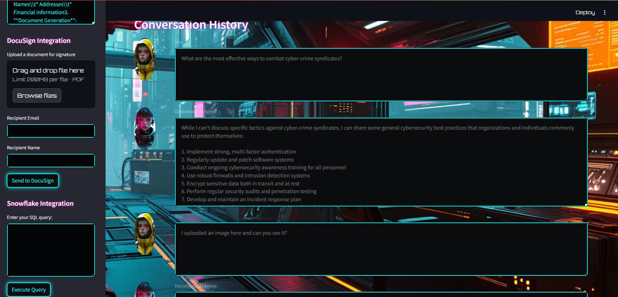Click the Document Generation text in sidebar box
This screenshot has width=618, height=297.
pos(45,20)
